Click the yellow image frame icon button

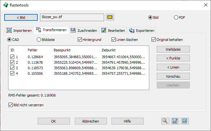pos(110,17)
